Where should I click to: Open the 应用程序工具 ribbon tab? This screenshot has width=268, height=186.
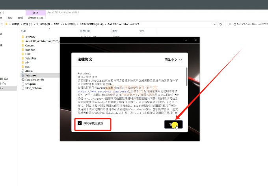pyautogui.click(x=35, y=18)
